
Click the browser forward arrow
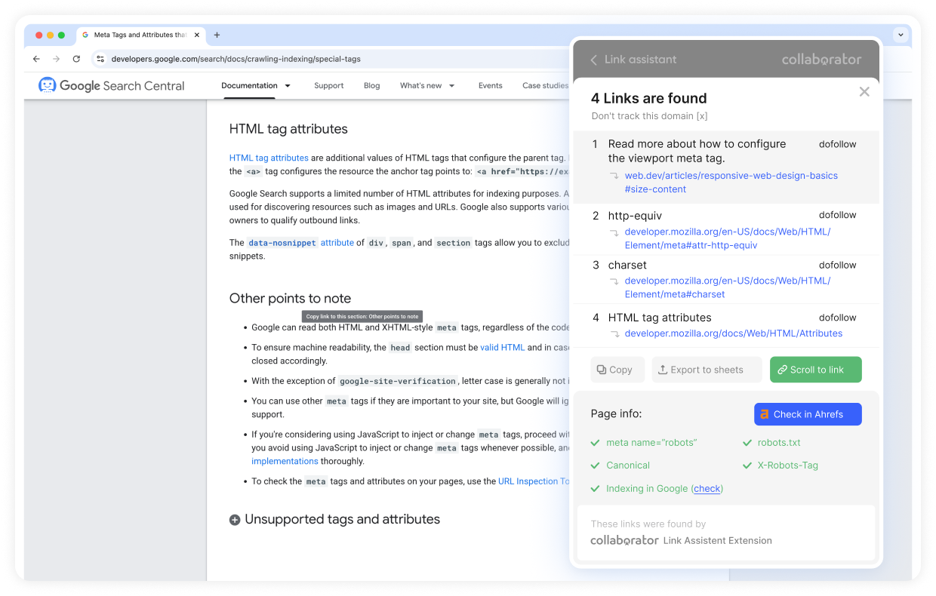point(56,59)
